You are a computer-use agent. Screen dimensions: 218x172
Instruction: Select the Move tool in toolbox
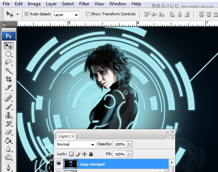pos(9,46)
